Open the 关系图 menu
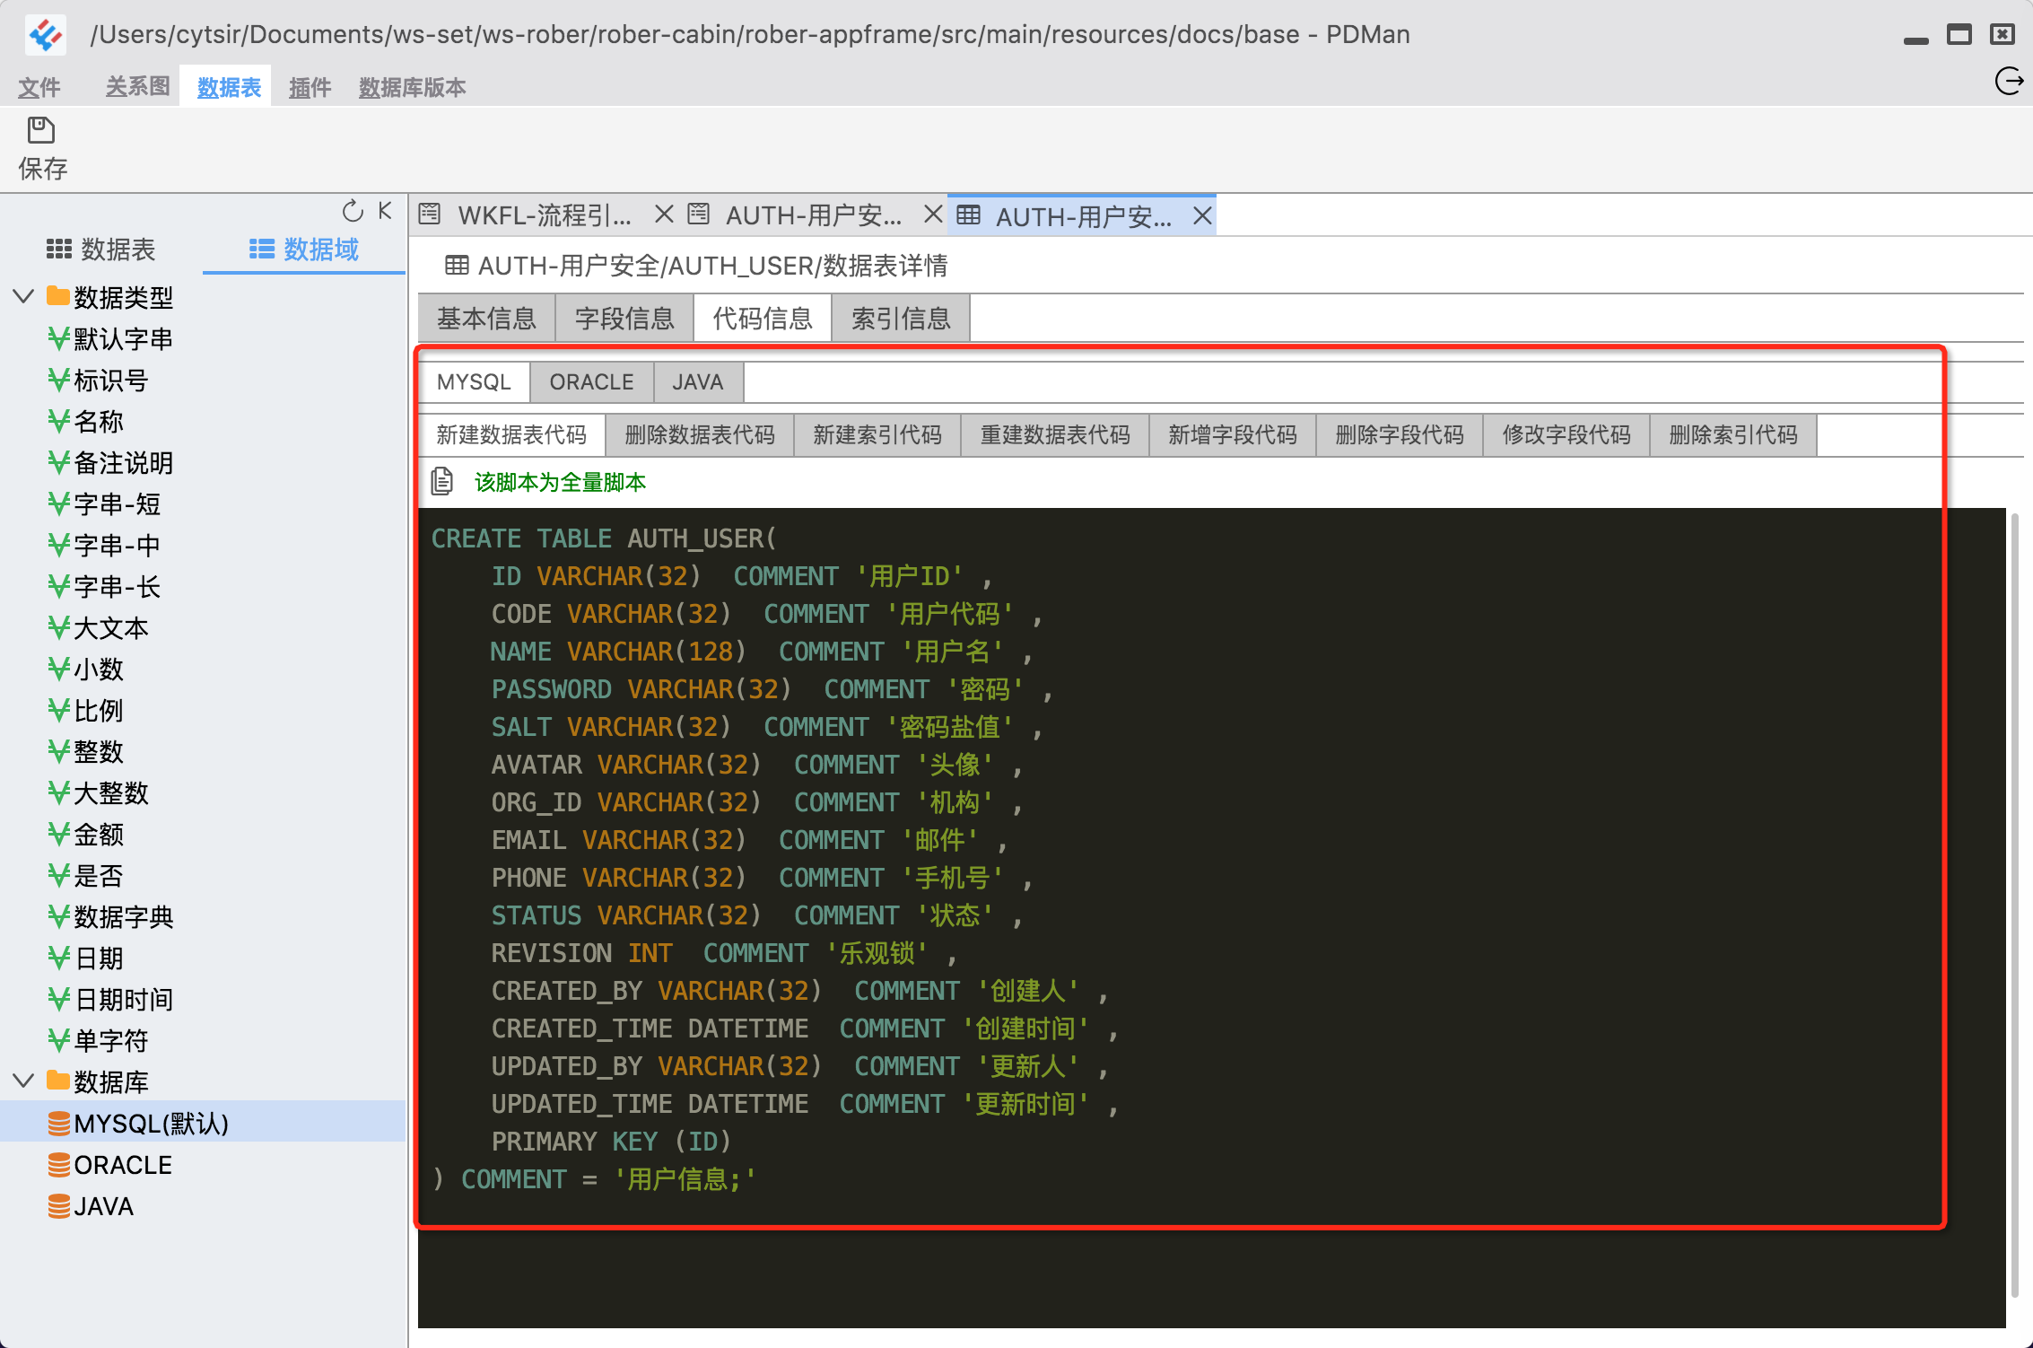Image resolution: width=2033 pixels, height=1348 pixels. click(137, 87)
